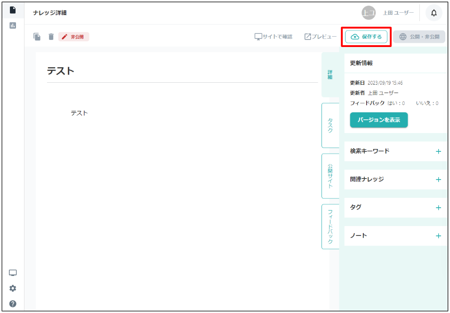This screenshot has height=313, width=450.
Task: Expand ノート section with plus icon
Action: click(x=438, y=236)
